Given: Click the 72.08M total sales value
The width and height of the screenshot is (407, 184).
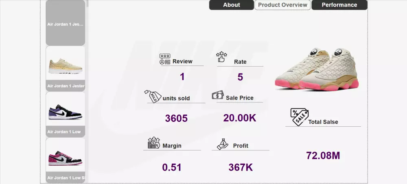Looking at the screenshot, I should (323, 156).
